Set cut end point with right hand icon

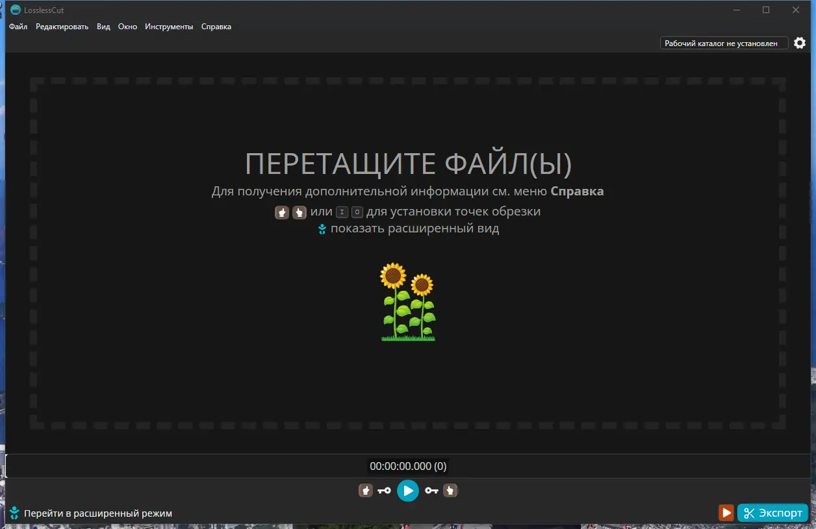coord(450,490)
